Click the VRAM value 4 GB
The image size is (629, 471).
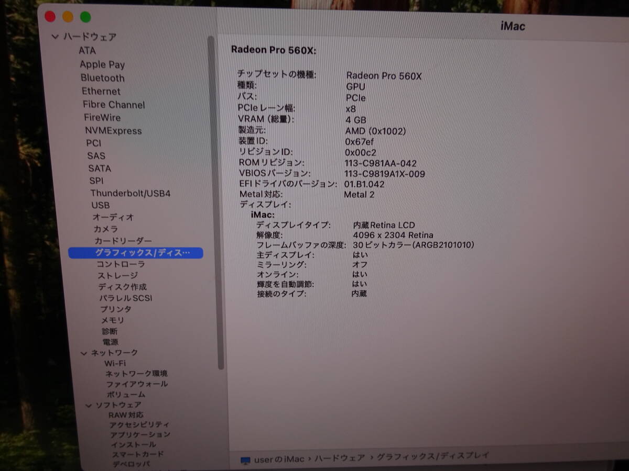tap(356, 120)
